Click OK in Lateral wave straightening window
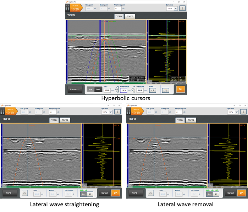The height and width of the screenshot is (212, 248). pyautogui.click(x=115, y=193)
